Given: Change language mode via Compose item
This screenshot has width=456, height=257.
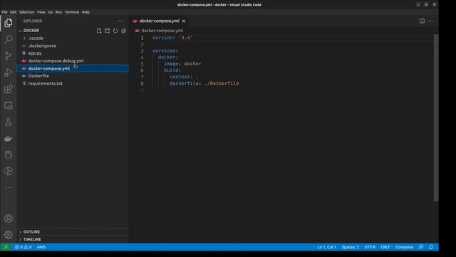Looking at the screenshot, I should 404,247.
